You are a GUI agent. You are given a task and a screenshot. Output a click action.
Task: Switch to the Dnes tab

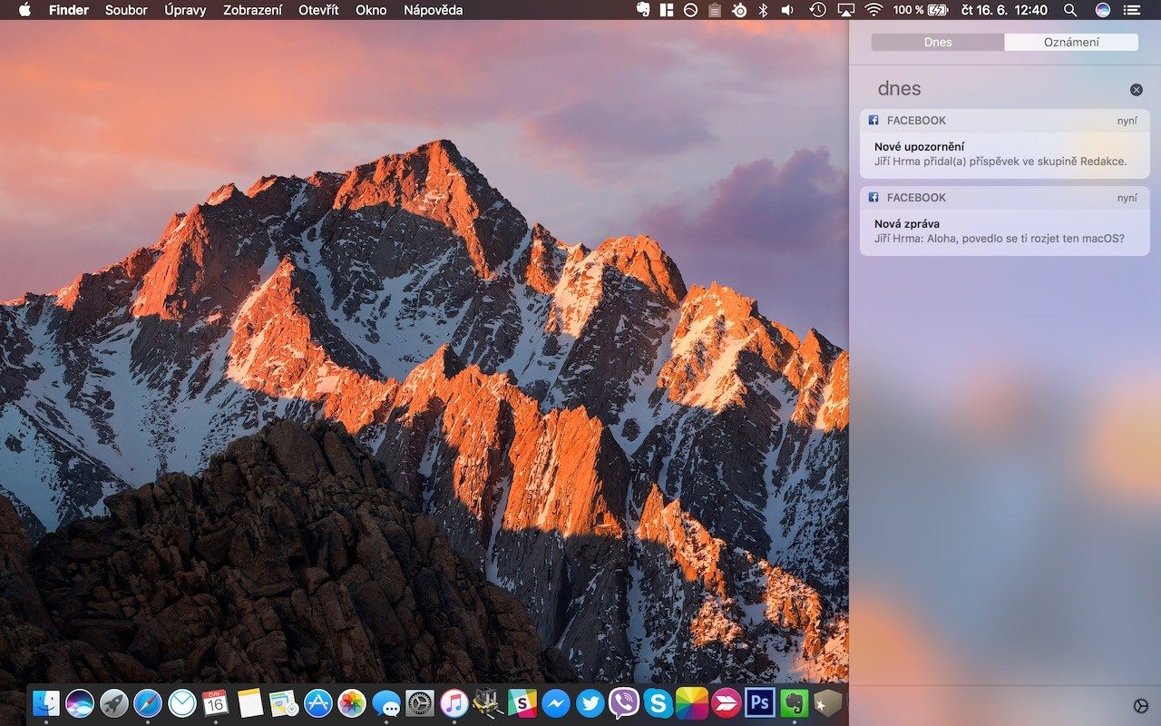coord(938,42)
